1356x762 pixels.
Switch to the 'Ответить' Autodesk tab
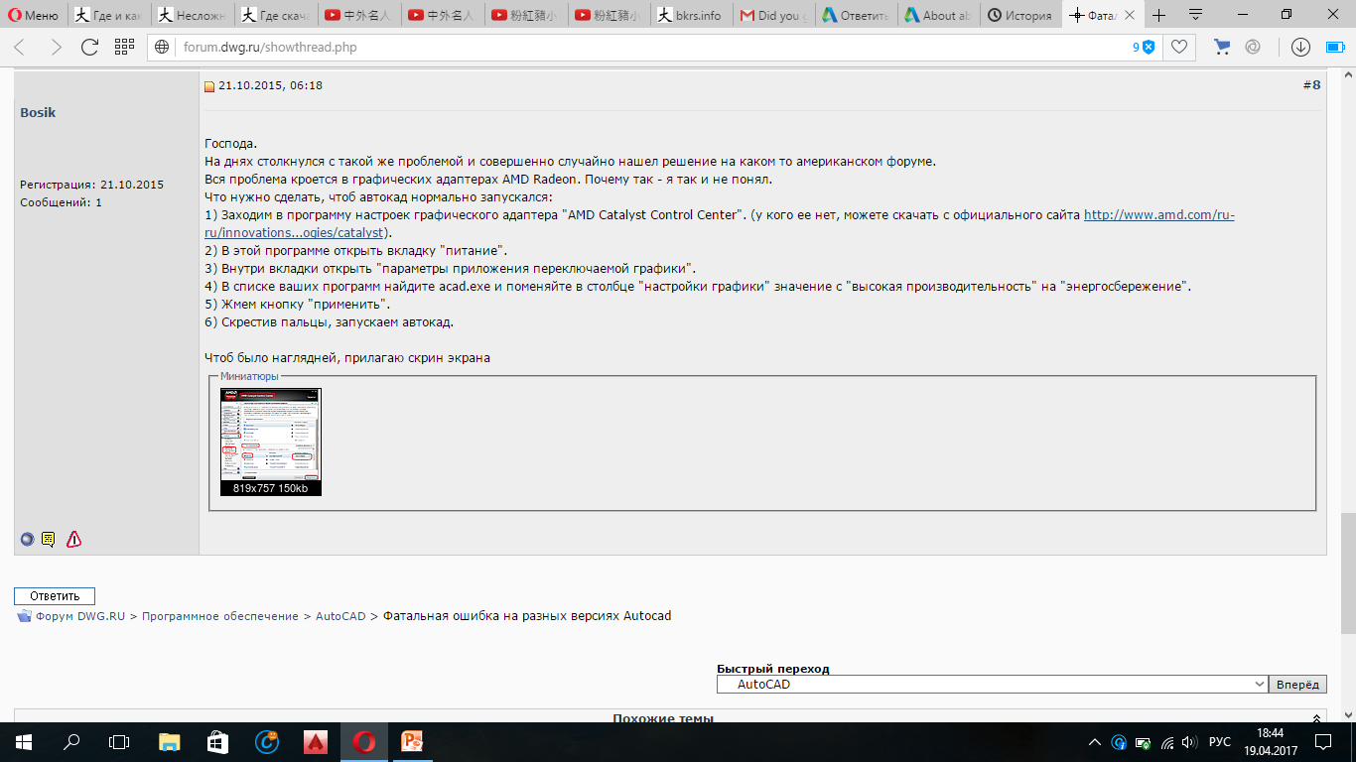pos(857,15)
